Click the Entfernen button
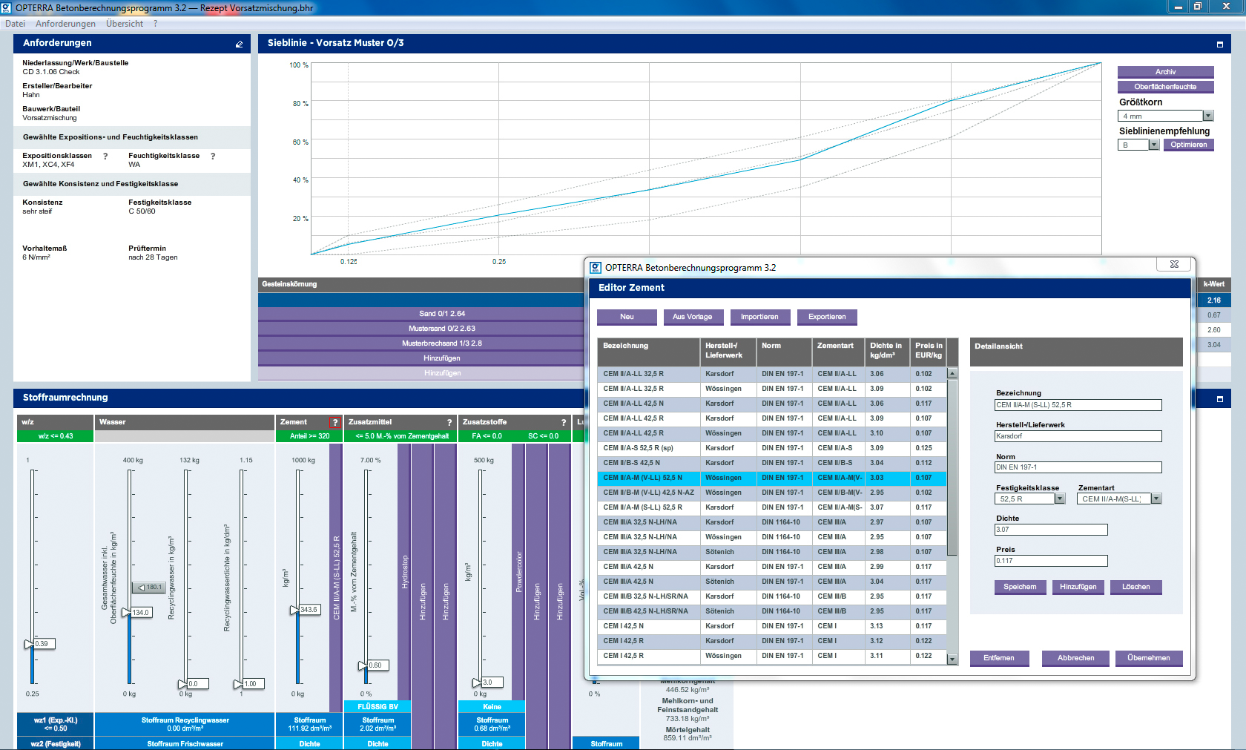Screen dimensions: 1246x750 999,658
